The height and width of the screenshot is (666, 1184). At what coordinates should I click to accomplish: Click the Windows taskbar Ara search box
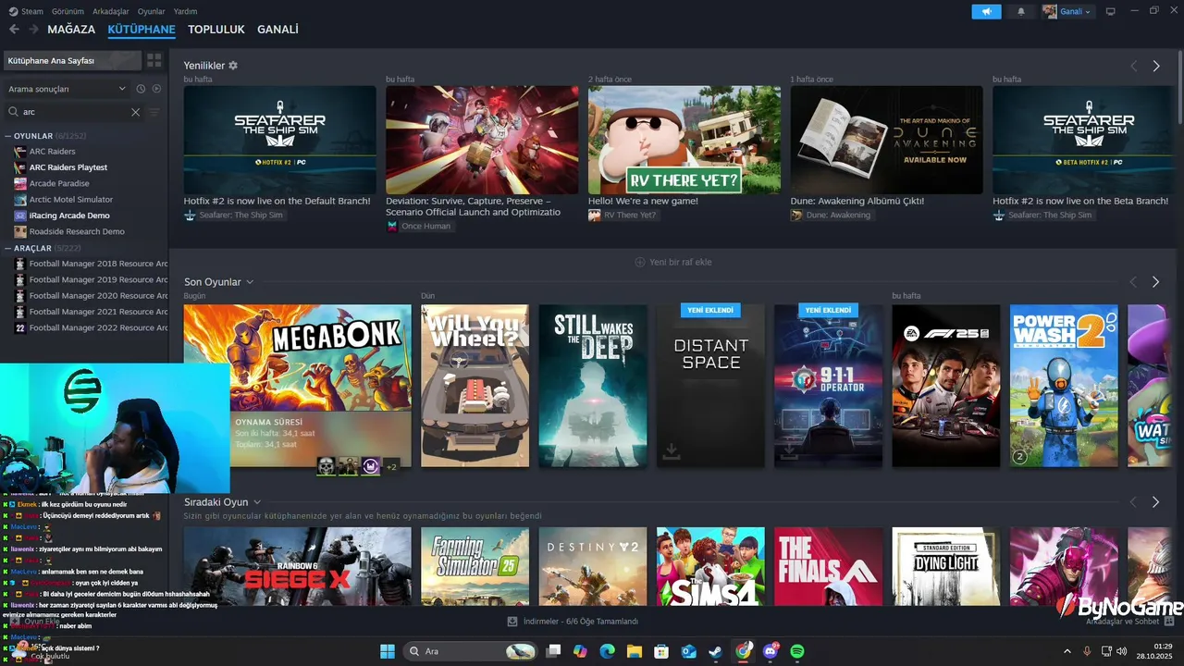point(470,651)
